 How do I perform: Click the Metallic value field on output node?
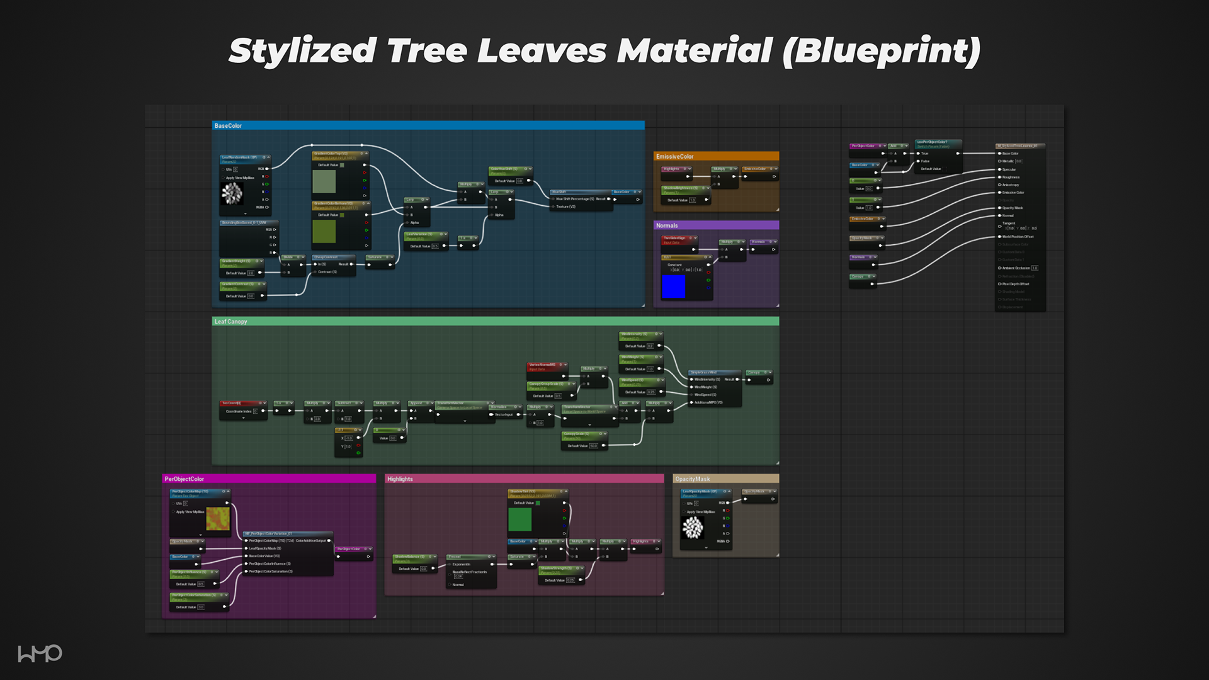click(1018, 161)
